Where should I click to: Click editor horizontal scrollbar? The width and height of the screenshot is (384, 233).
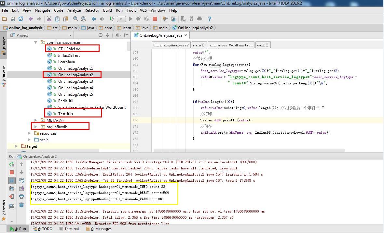click(249, 151)
